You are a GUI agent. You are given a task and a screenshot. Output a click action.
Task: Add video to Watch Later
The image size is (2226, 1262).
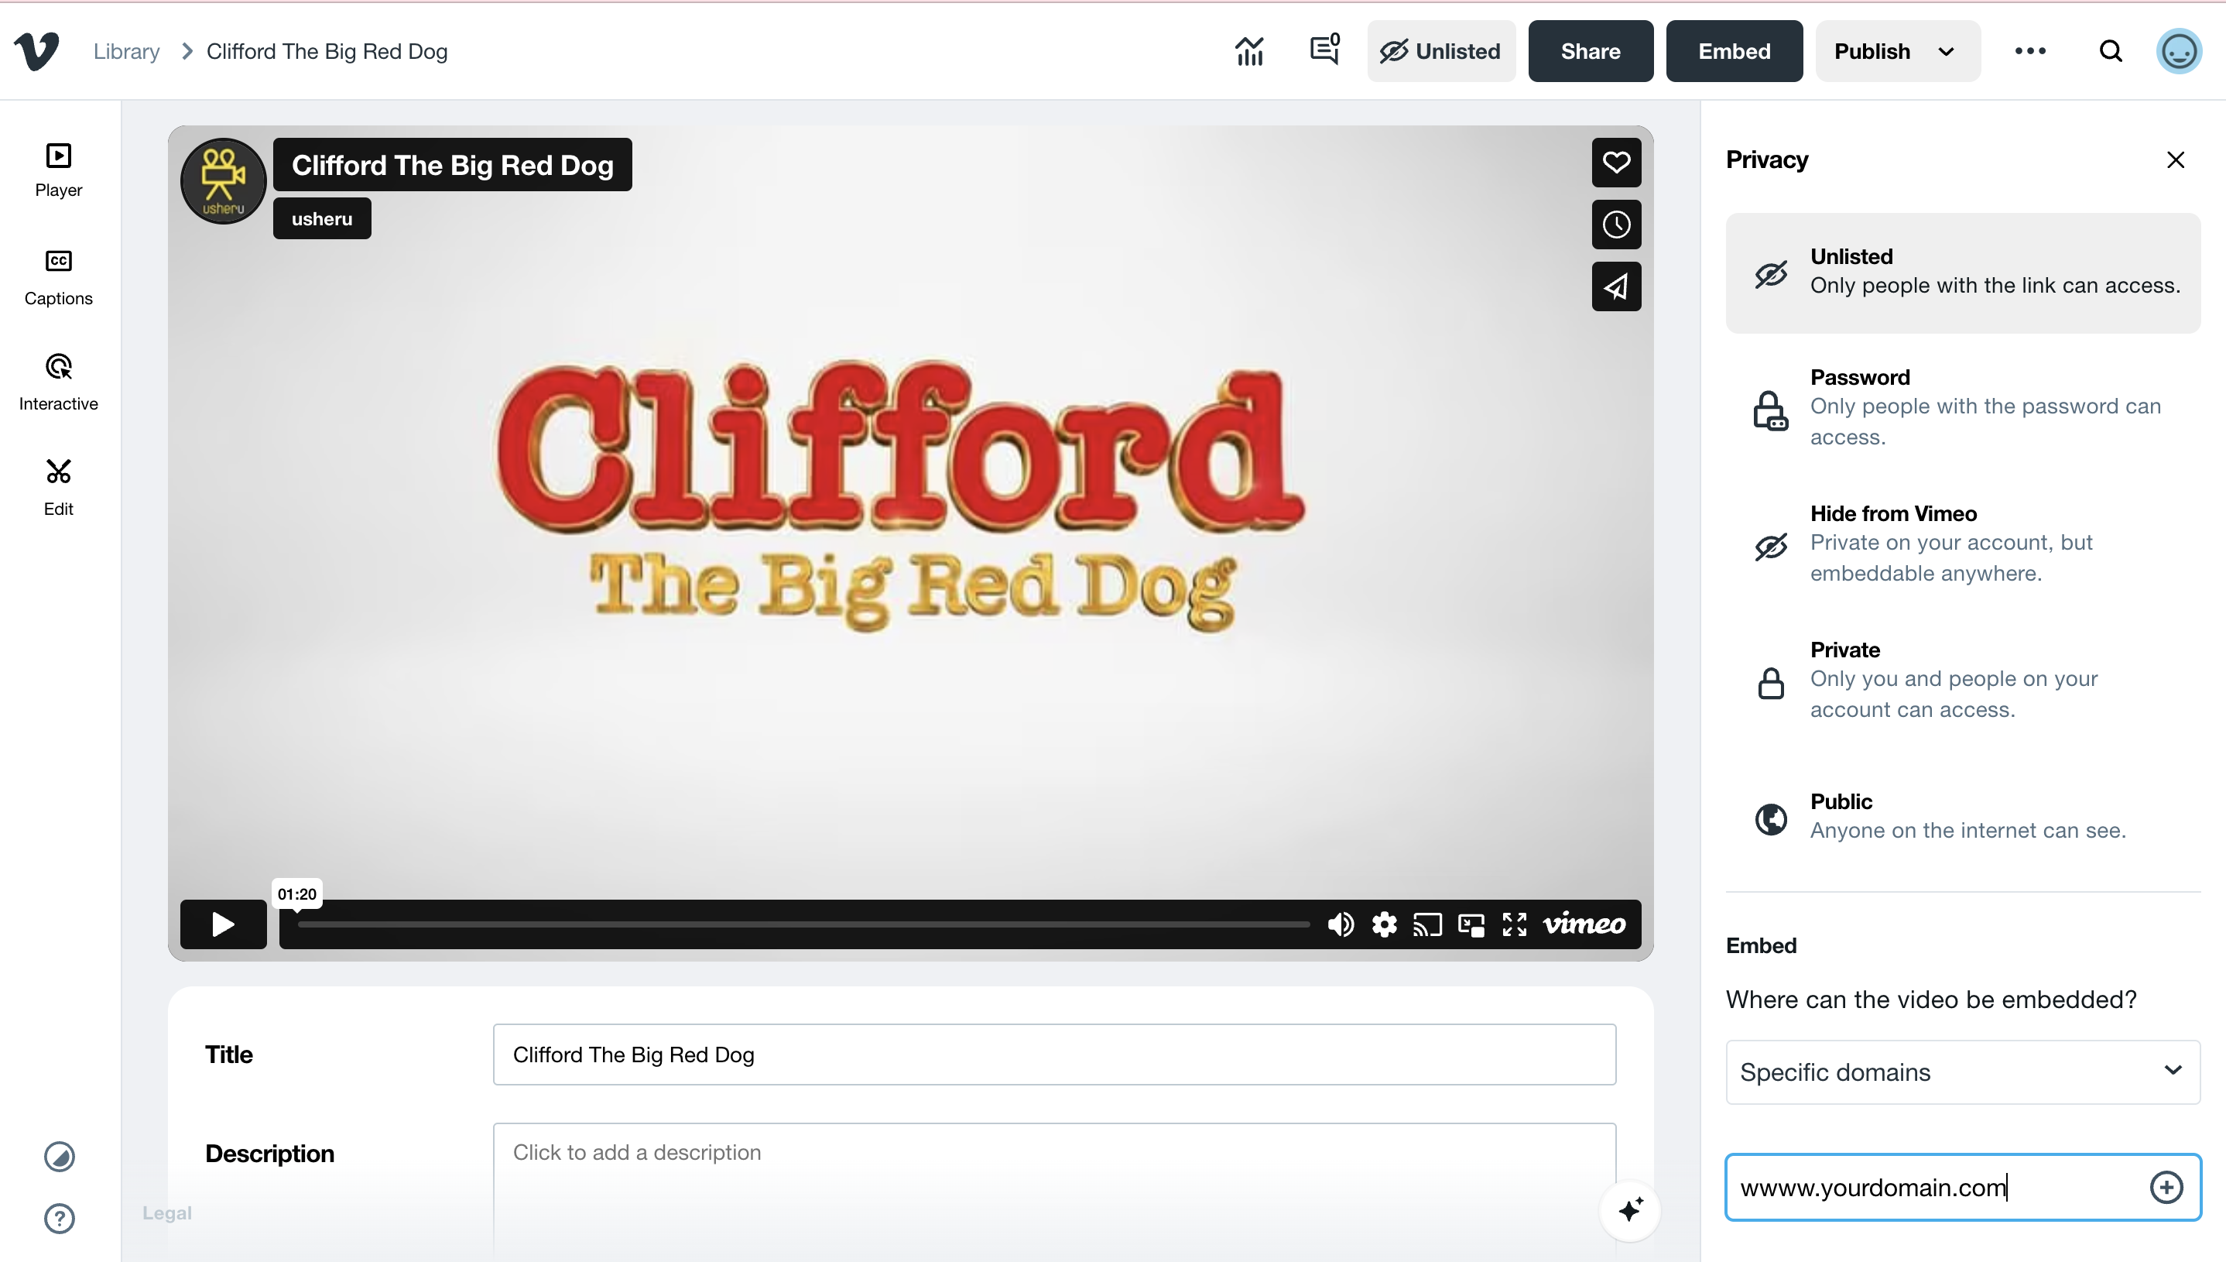(1616, 225)
